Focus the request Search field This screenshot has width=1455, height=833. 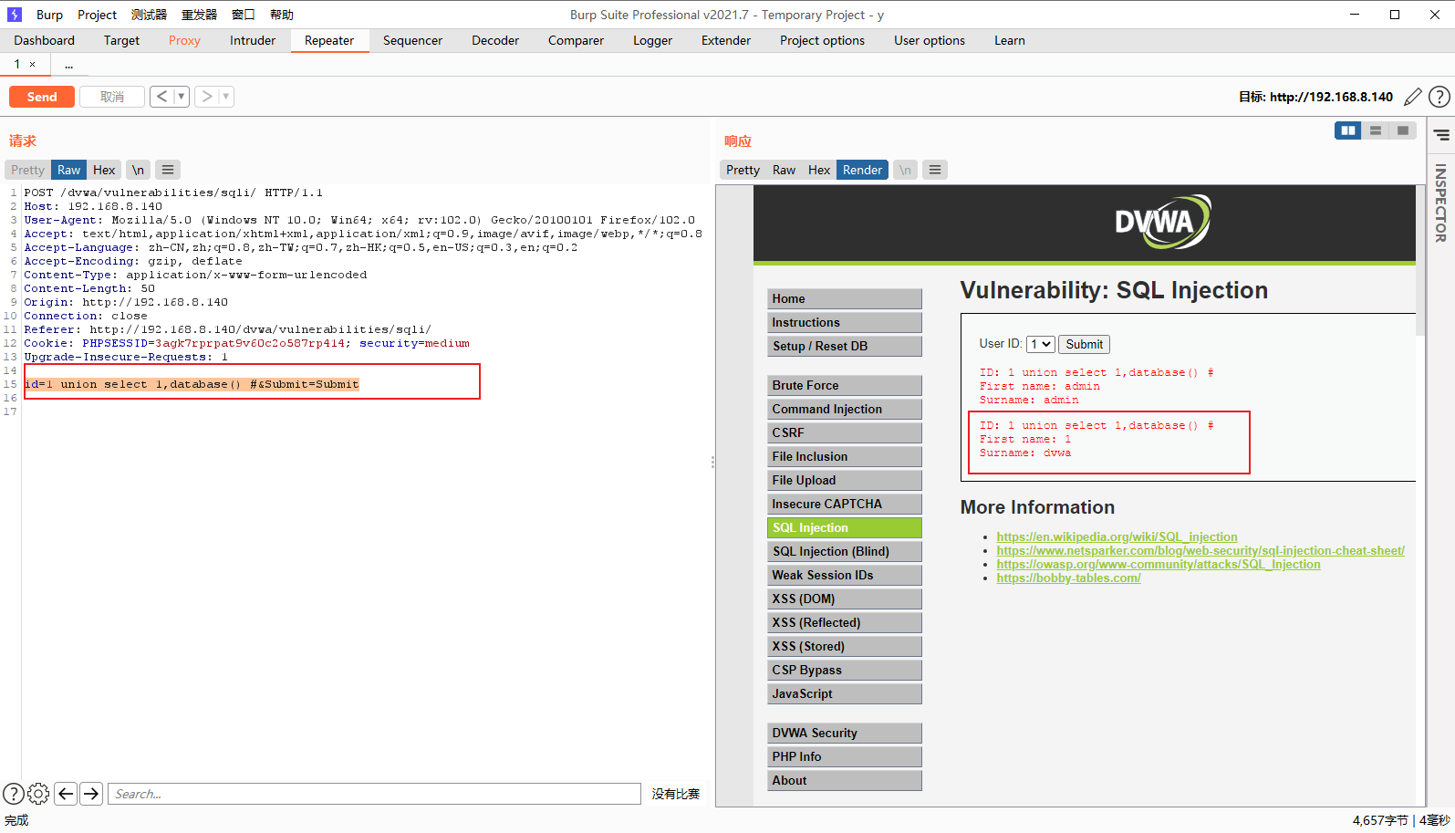pyautogui.click(x=374, y=794)
